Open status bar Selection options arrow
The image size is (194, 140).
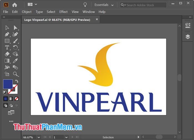click(x=139, y=137)
